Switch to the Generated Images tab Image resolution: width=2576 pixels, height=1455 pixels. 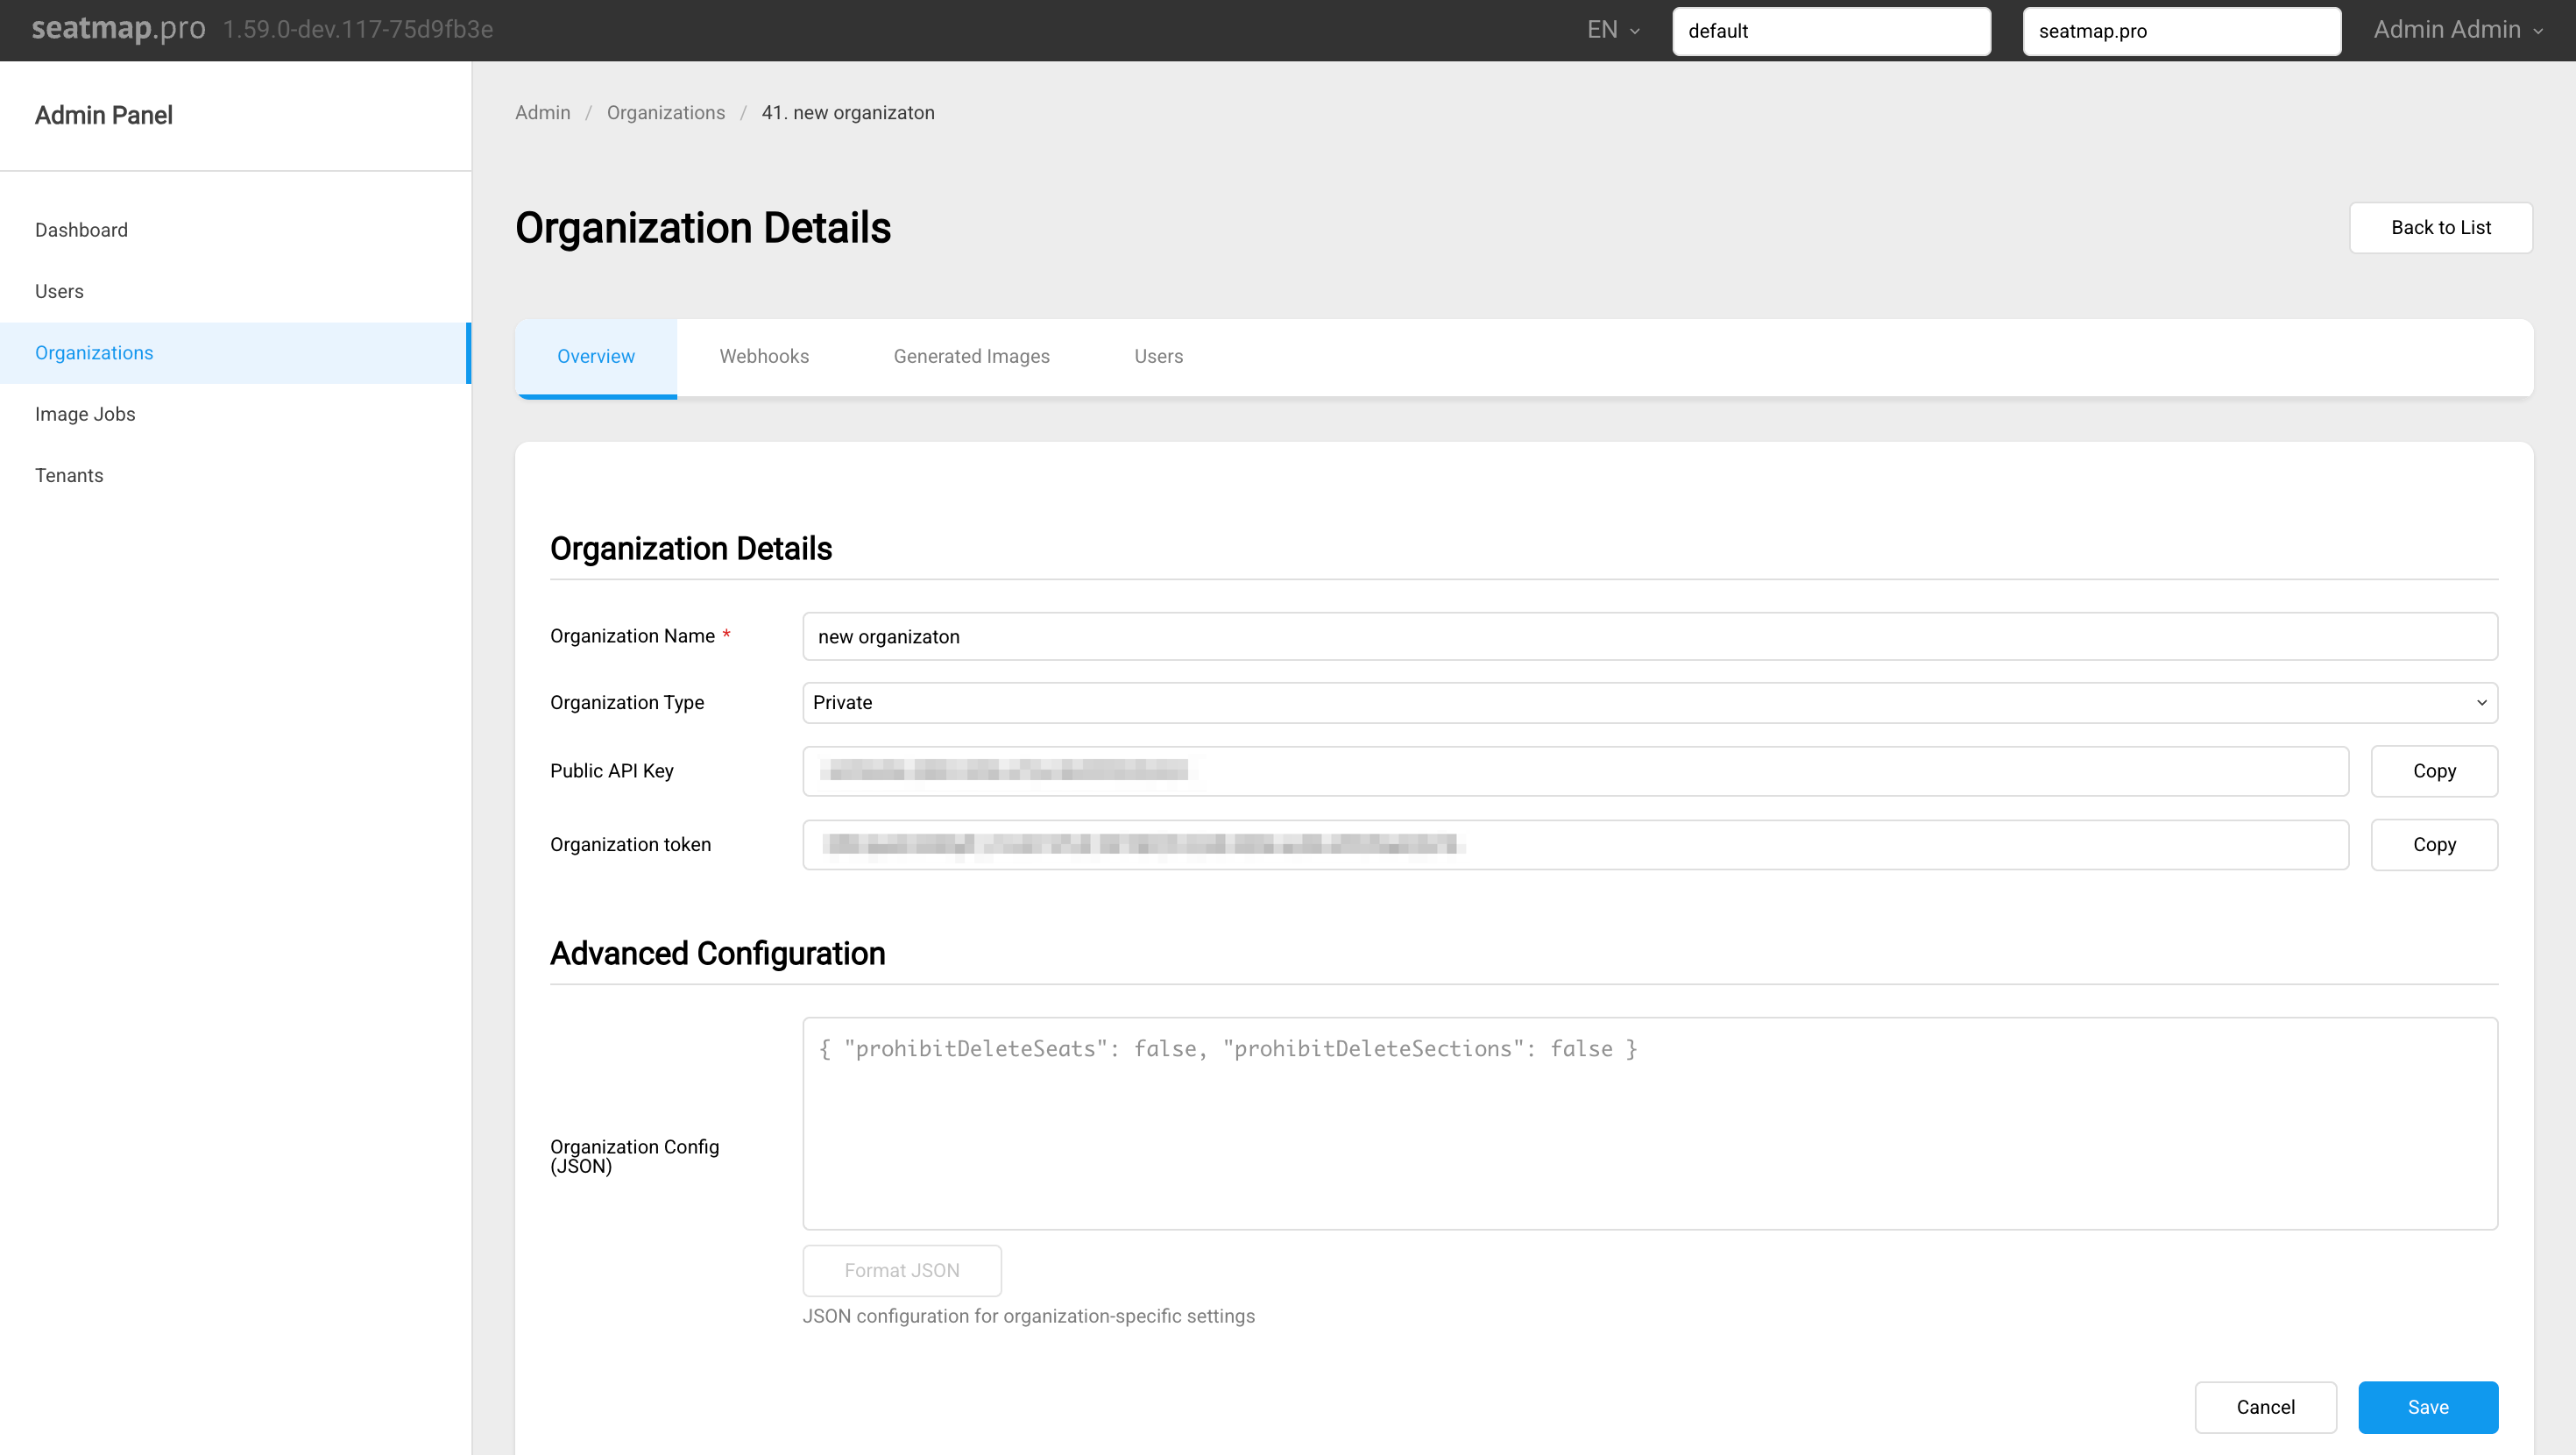point(971,356)
